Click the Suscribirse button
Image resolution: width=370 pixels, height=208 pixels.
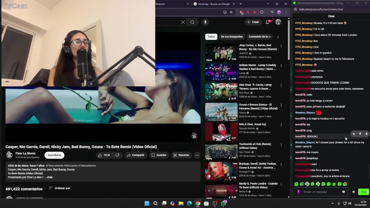[54, 155]
